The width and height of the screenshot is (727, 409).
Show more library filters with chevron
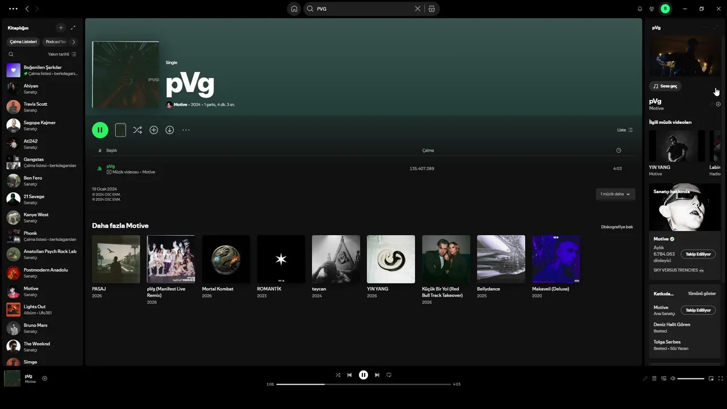tap(74, 41)
